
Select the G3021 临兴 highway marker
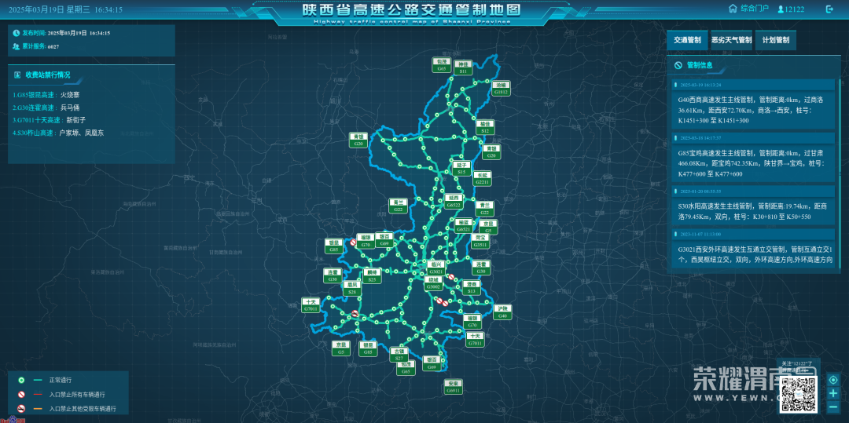(437, 268)
